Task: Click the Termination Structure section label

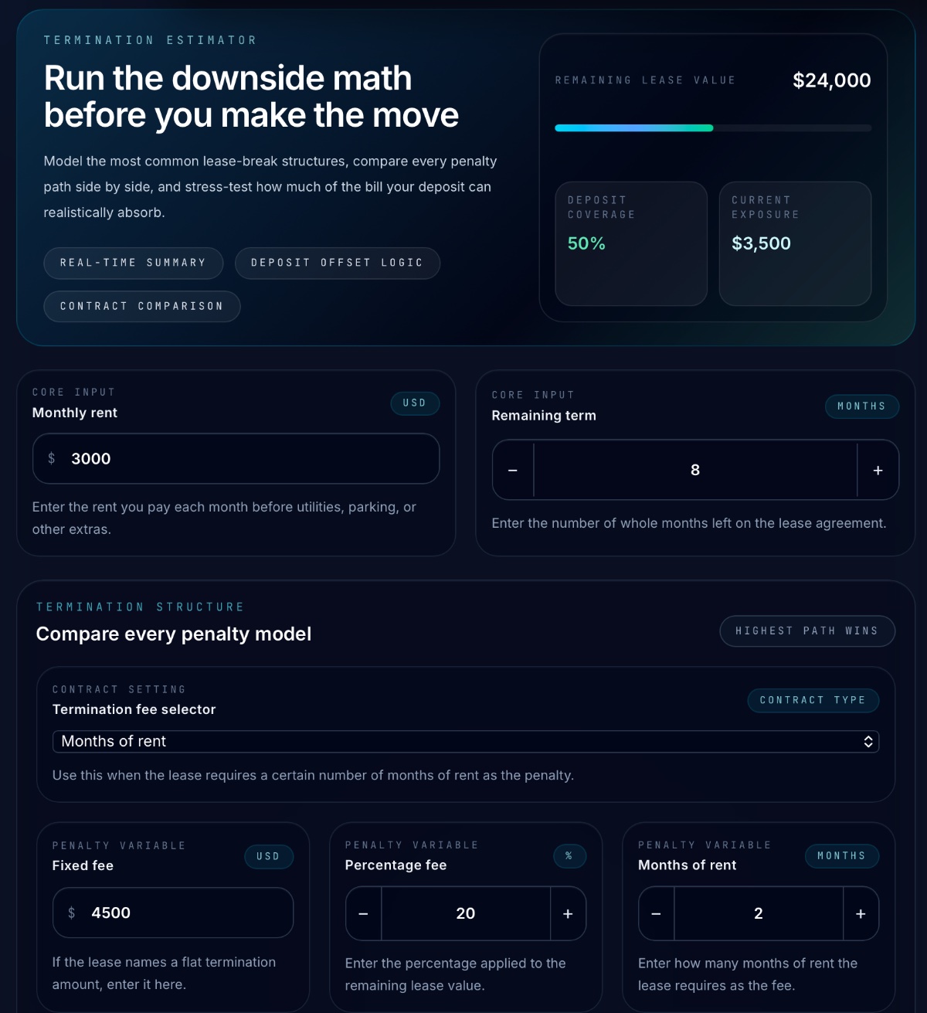Action: tap(141, 607)
